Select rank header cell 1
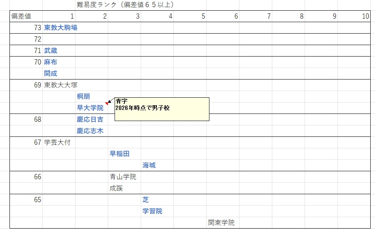The width and height of the screenshot is (375, 229). point(59,16)
